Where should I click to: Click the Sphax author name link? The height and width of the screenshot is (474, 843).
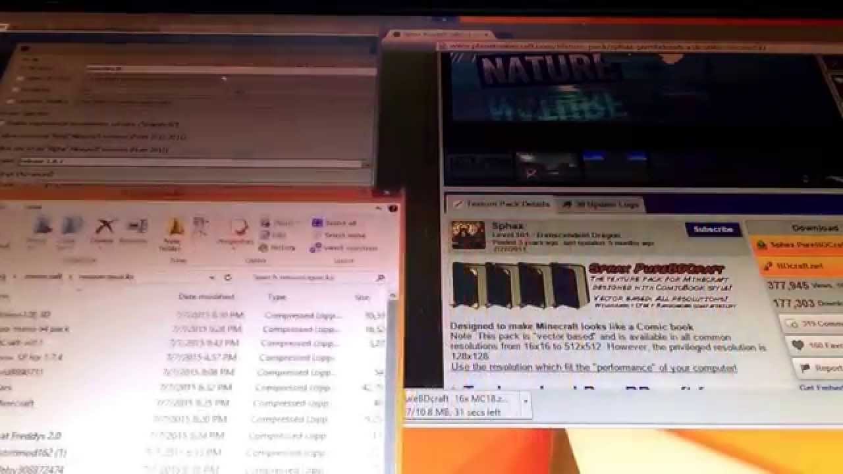[x=507, y=226]
